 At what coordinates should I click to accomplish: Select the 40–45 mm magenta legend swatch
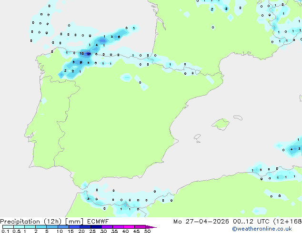129,227
